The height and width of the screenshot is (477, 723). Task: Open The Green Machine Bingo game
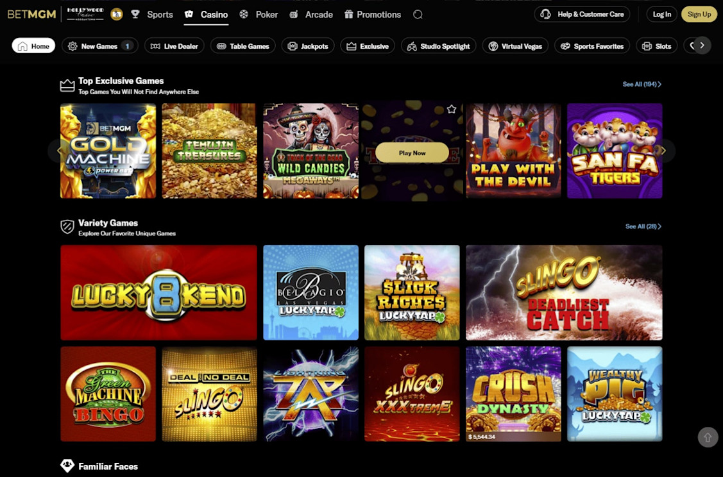click(x=108, y=394)
